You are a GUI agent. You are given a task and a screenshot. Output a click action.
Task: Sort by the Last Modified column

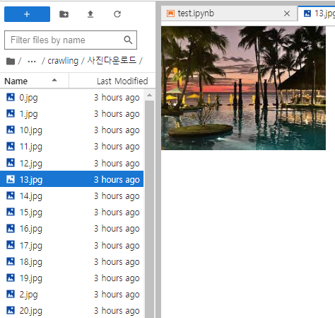point(112,81)
